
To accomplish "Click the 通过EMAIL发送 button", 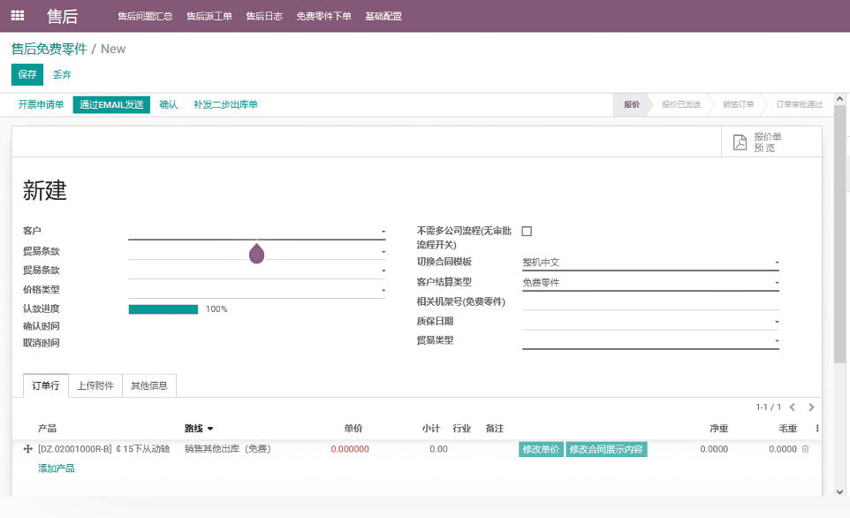I will pyautogui.click(x=111, y=104).
